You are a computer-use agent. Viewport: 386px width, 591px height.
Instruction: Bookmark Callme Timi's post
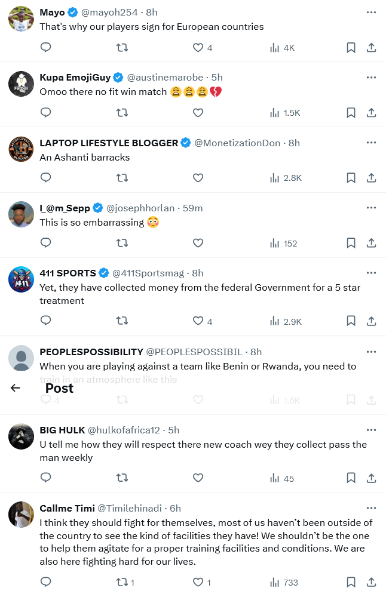[x=351, y=583]
